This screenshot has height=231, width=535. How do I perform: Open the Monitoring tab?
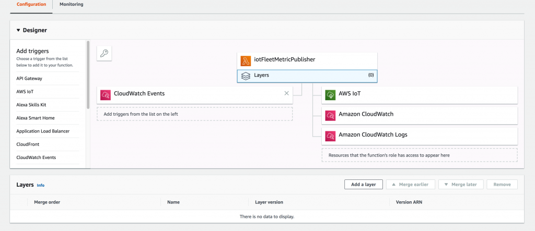click(x=71, y=4)
